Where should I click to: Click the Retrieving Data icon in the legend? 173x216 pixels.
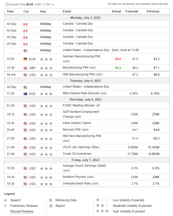click(x=51, y=200)
